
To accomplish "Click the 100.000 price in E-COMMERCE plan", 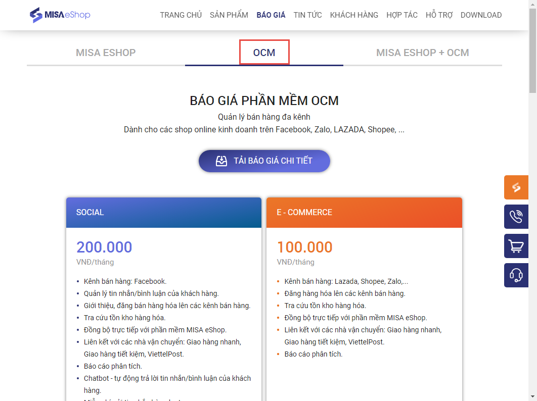I will [x=305, y=247].
